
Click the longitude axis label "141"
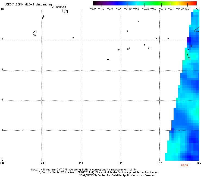(81, 163)
